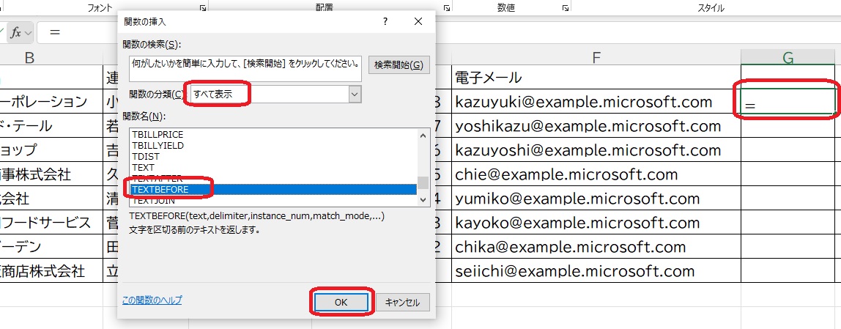Click the ? help icon in dialog title bar
The width and height of the screenshot is (841, 329).
385,22
